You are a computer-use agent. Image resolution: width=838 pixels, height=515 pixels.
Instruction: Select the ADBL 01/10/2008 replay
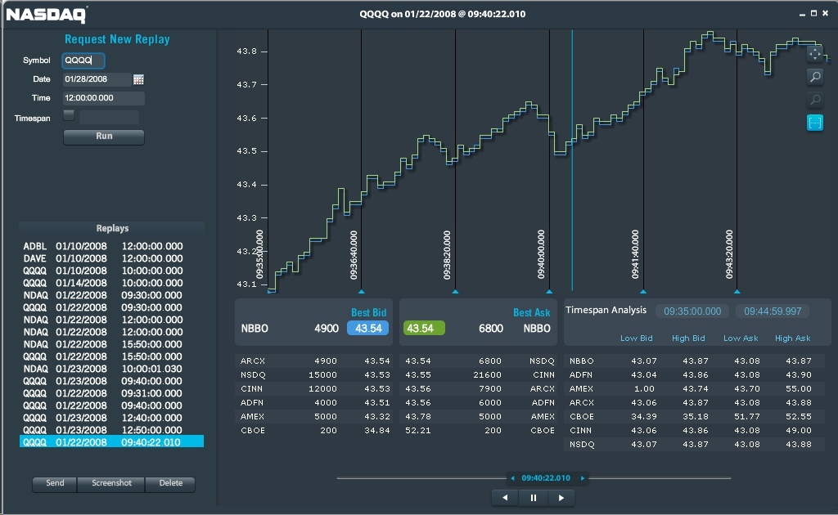pyautogui.click(x=111, y=246)
